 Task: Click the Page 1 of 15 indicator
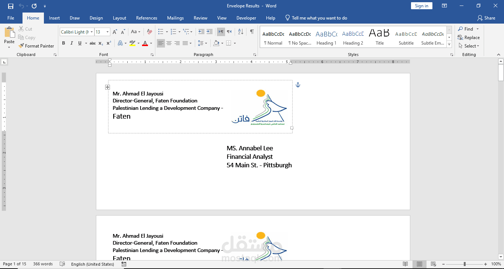pyautogui.click(x=15, y=264)
